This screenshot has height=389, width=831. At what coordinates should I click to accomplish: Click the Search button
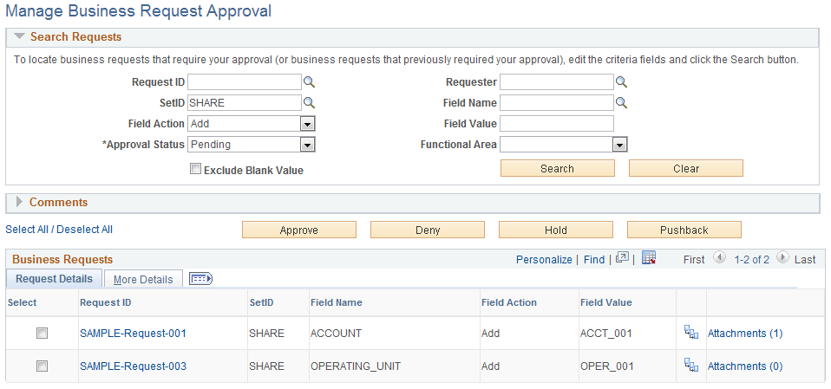pos(558,168)
